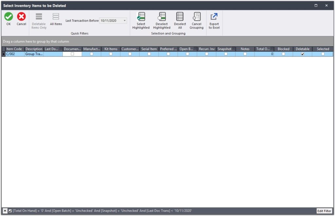This screenshot has height=216, width=335.
Task: Open the Last Transaction Before date dropdown
Action: [x=125, y=21]
